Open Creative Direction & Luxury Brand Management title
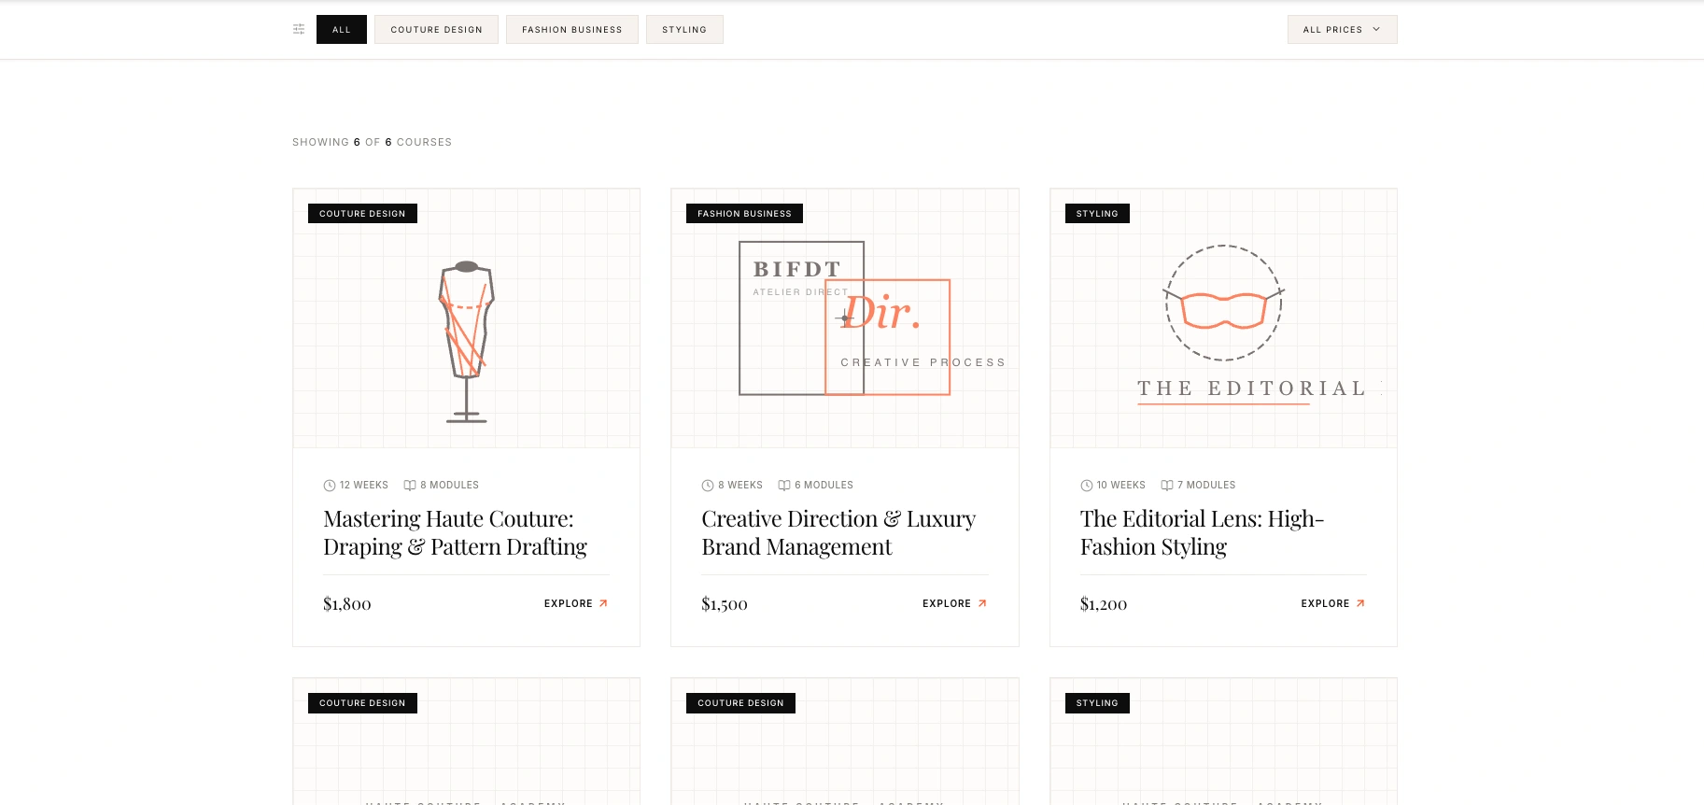1704x805 pixels. pyautogui.click(x=838, y=532)
